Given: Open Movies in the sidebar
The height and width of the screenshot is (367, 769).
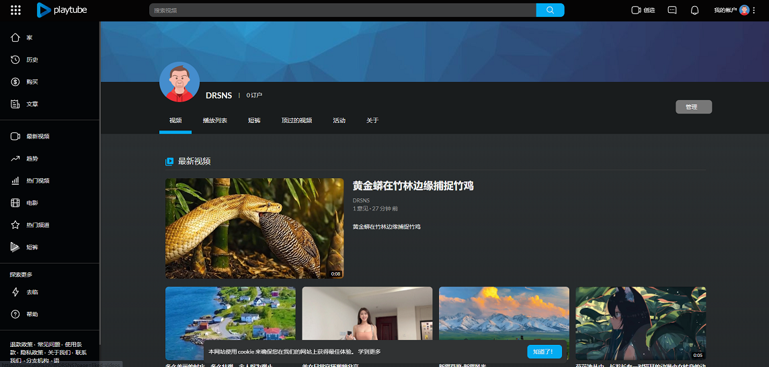Looking at the screenshot, I should click(32, 203).
